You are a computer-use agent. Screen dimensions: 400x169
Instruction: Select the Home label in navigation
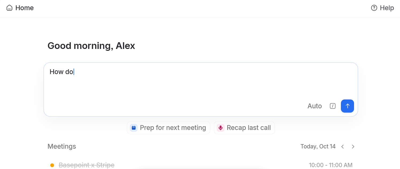25,8
